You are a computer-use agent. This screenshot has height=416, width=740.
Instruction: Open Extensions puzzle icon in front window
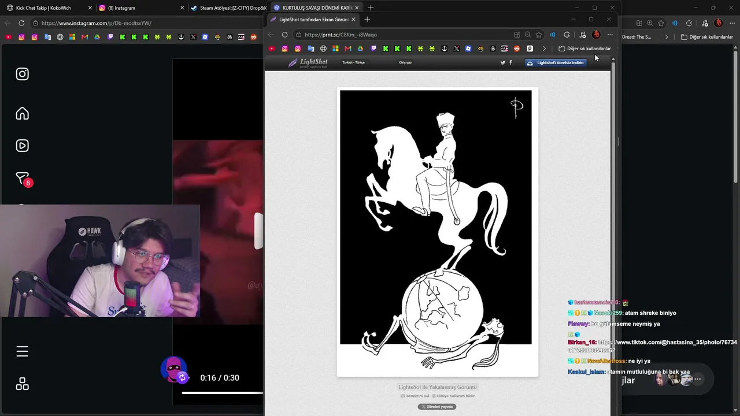tap(567, 35)
